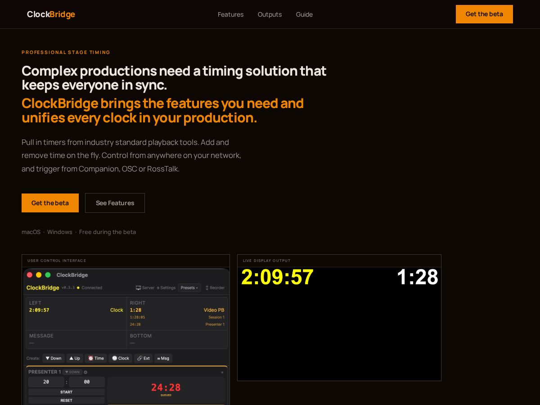Click the white 1:28 in live output
The height and width of the screenshot is (405, 540).
coord(418,277)
